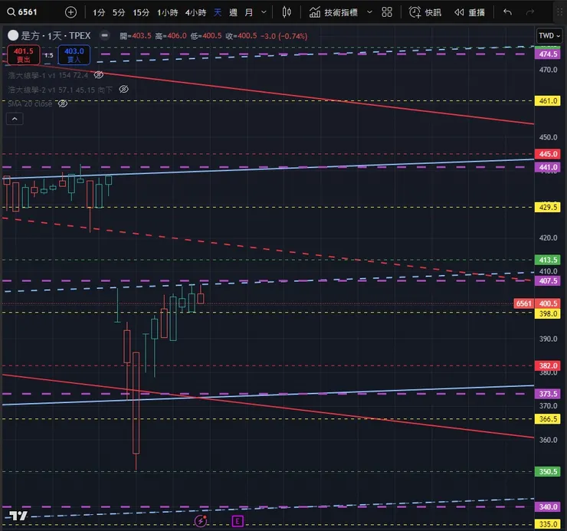Expand the timeframe dropdown chevron
567x531 pixels.
[x=264, y=12]
